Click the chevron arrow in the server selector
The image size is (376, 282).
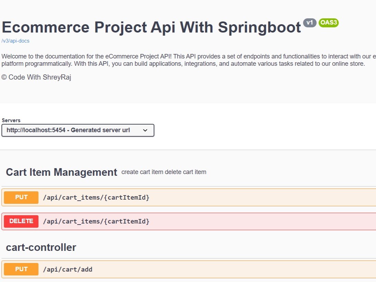tap(145, 130)
